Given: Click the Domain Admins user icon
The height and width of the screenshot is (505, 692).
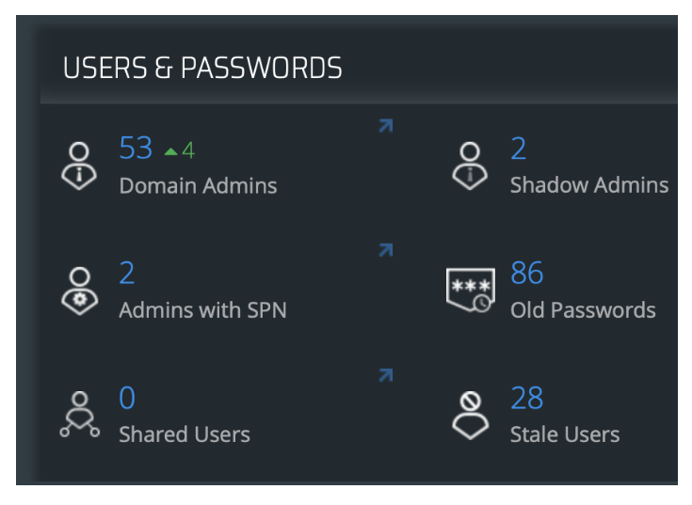Looking at the screenshot, I should click(x=80, y=166).
